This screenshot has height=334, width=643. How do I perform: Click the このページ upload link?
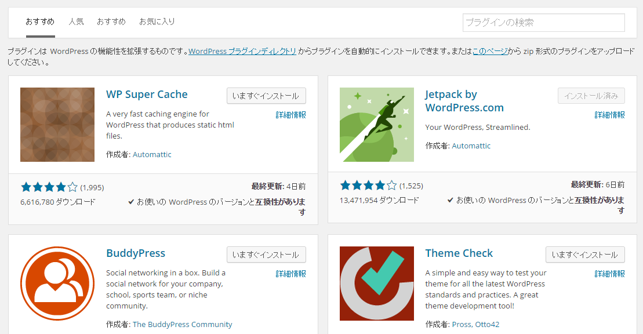coord(490,51)
